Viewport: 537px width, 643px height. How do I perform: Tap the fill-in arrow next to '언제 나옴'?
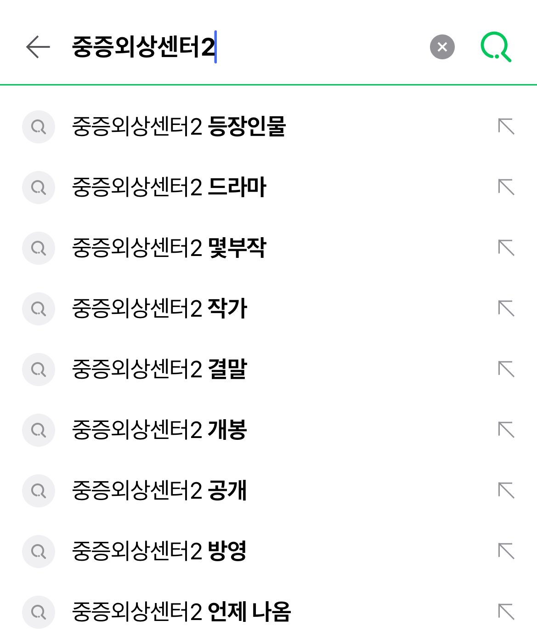pyautogui.click(x=506, y=612)
